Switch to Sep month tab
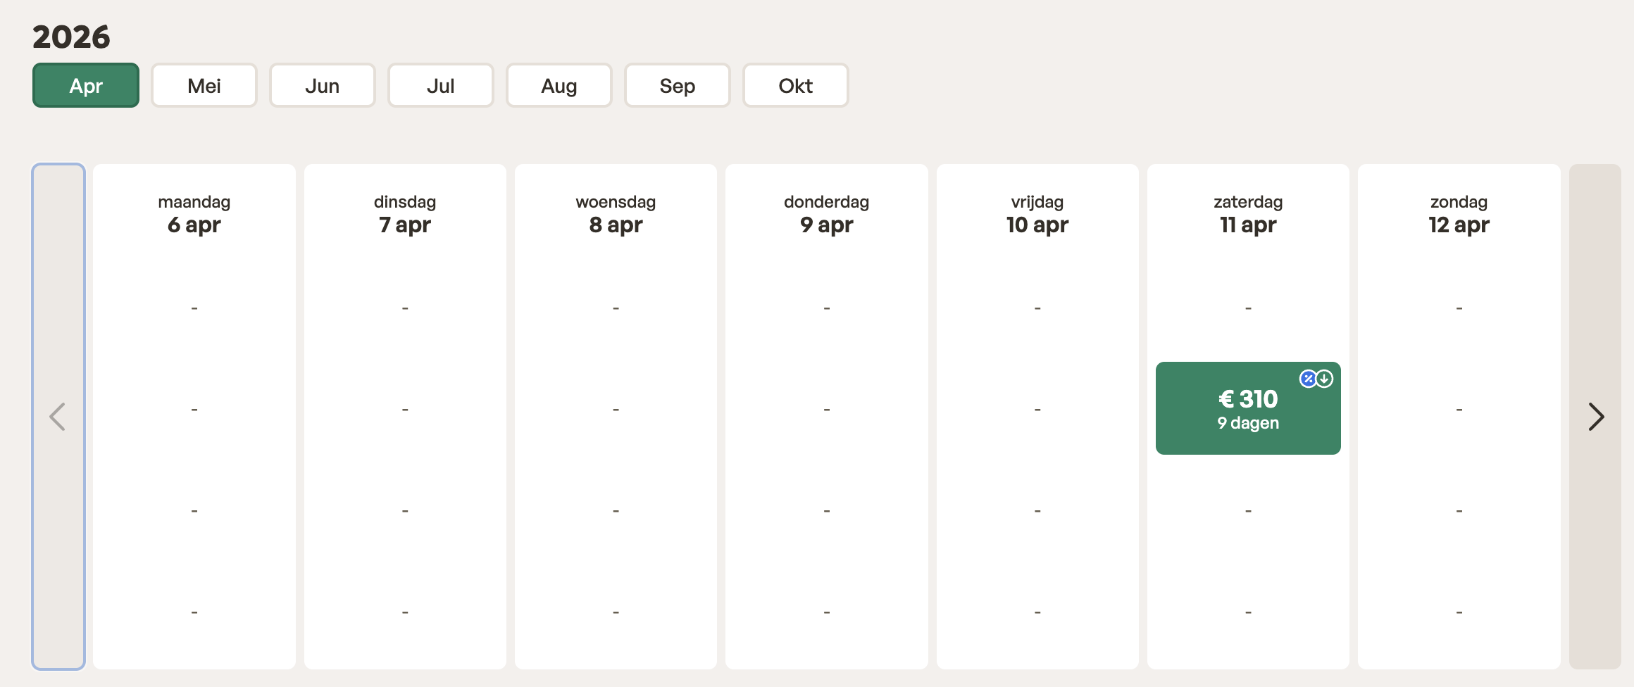 [x=678, y=86]
